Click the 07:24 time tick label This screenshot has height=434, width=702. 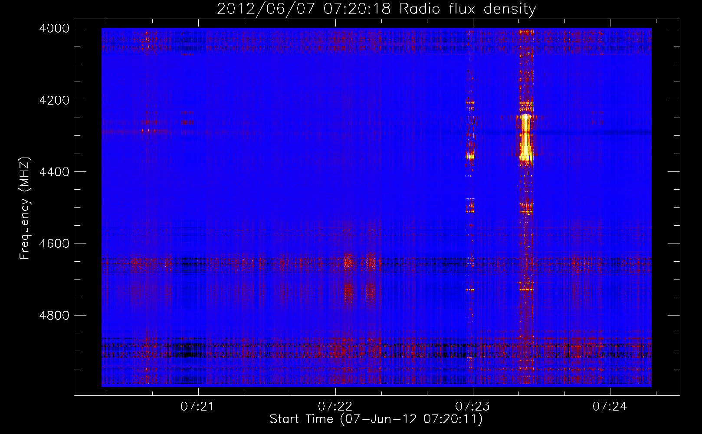[610, 406]
